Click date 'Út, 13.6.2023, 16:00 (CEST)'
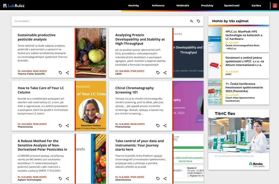This screenshot has height=184, width=279. (32, 71)
